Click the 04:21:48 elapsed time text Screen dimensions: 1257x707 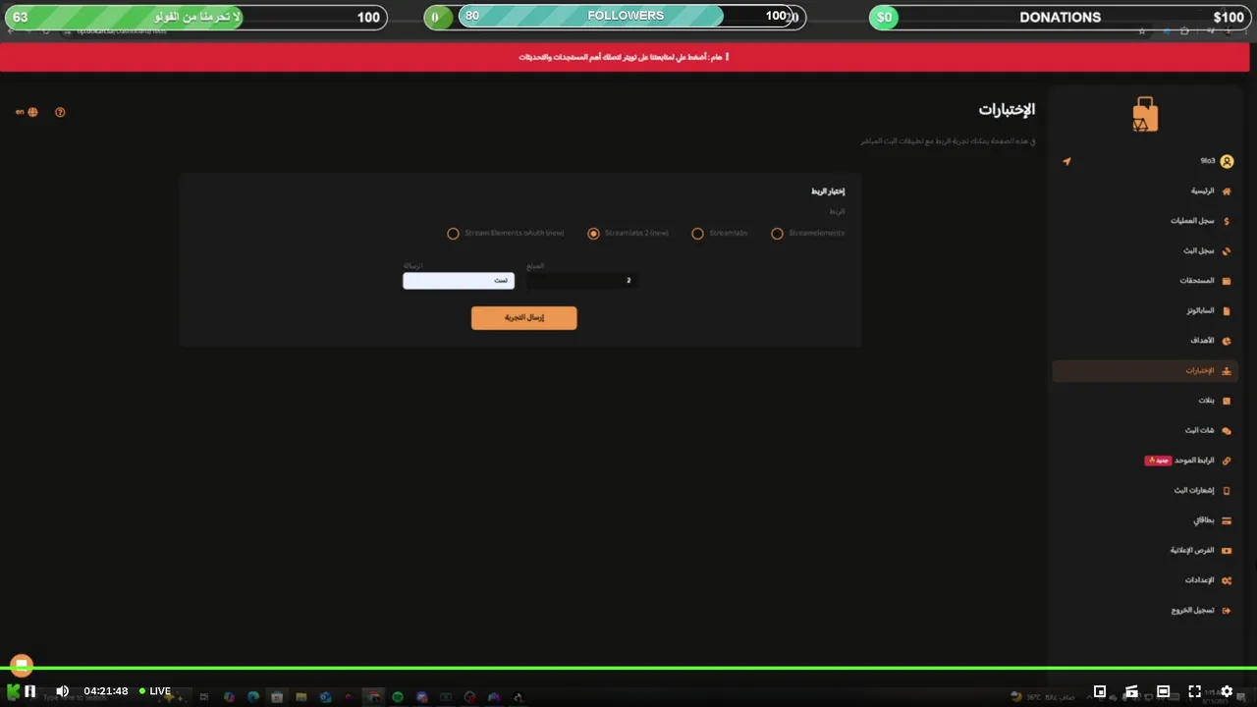coord(106,691)
